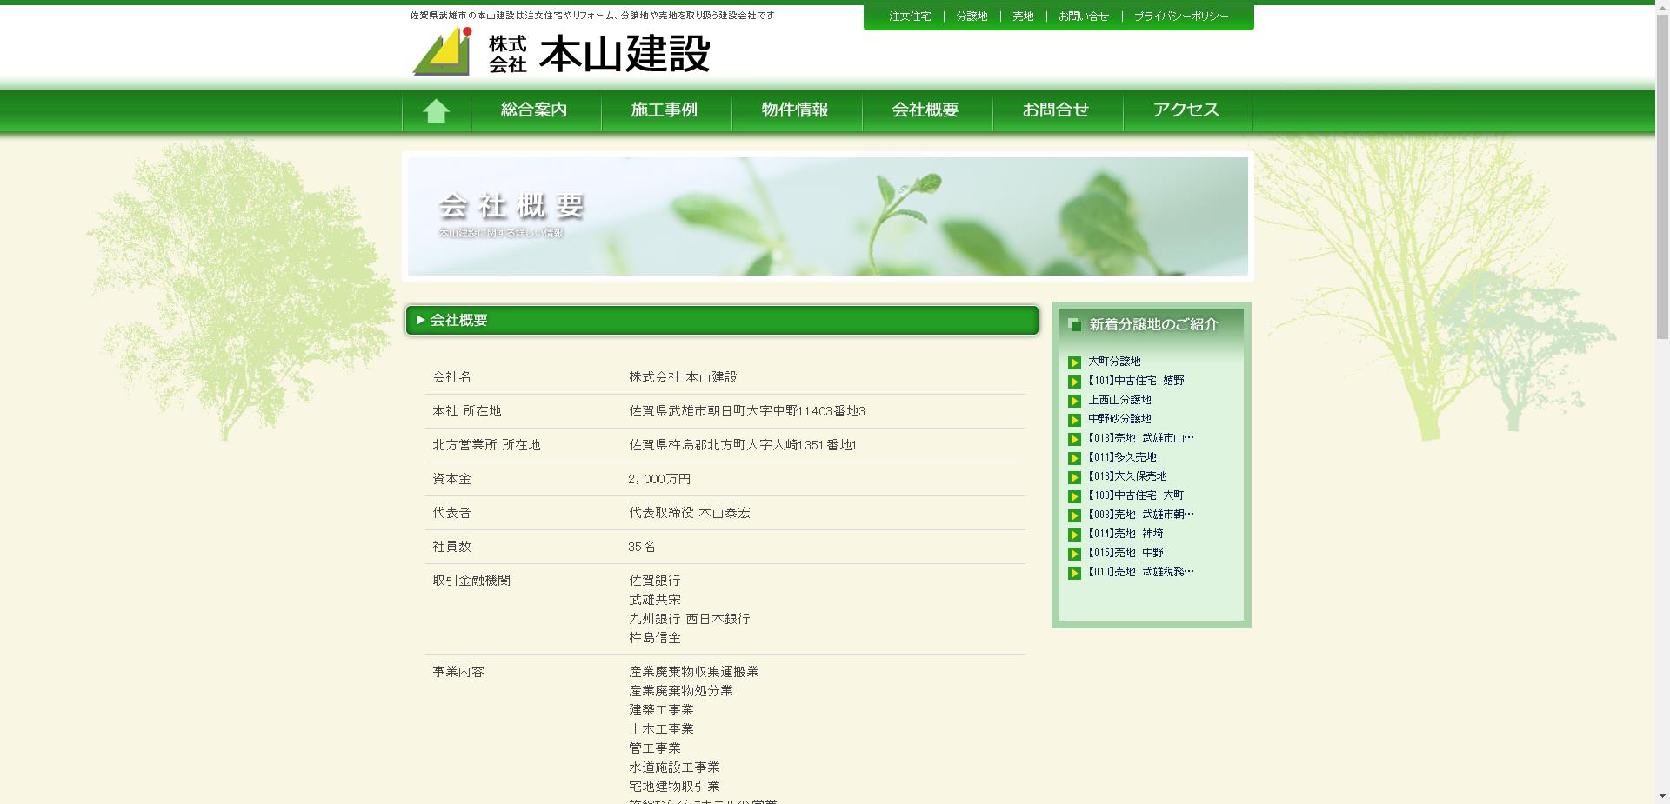
Task: Click the arrow icon next to 【011】多久売地
Action: click(x=1075, y=456)
